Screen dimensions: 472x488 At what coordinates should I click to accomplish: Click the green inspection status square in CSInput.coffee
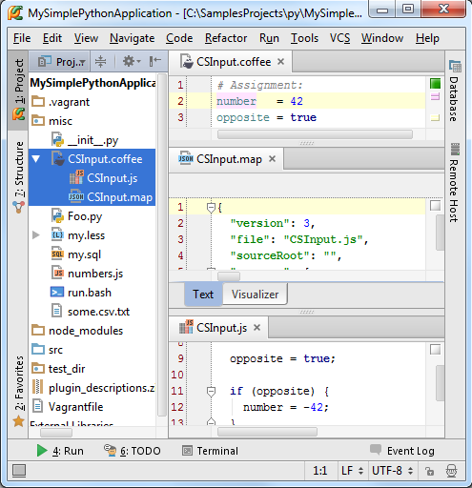coord(435,84)
